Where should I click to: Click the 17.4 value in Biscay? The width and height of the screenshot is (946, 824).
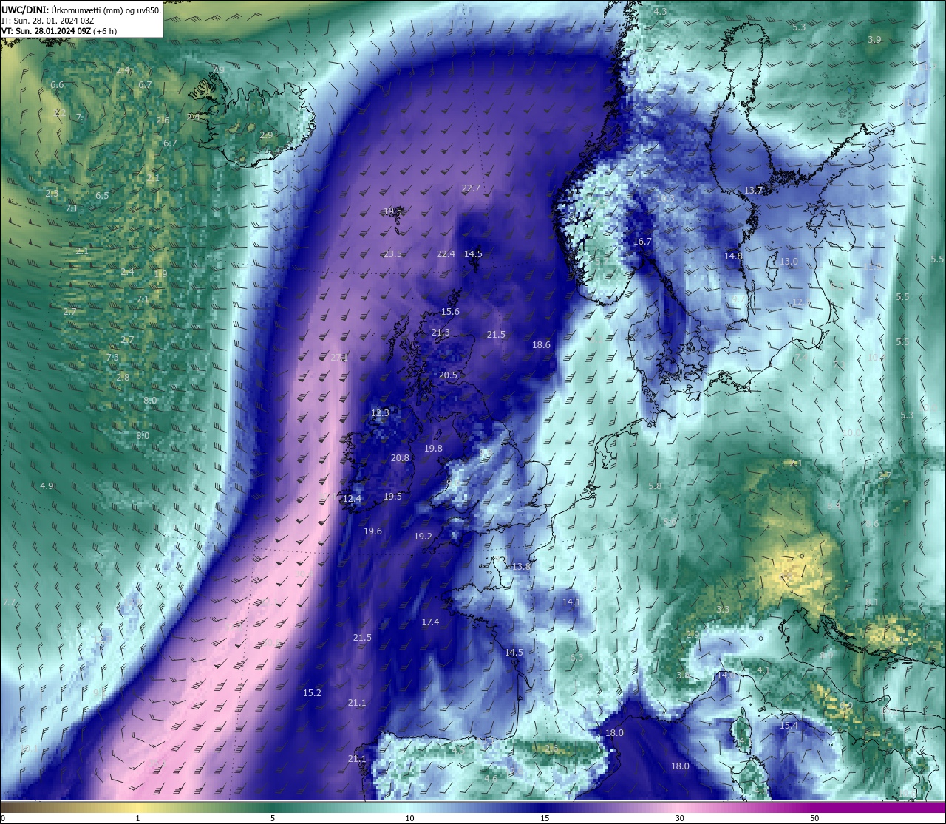pos(430,622)
